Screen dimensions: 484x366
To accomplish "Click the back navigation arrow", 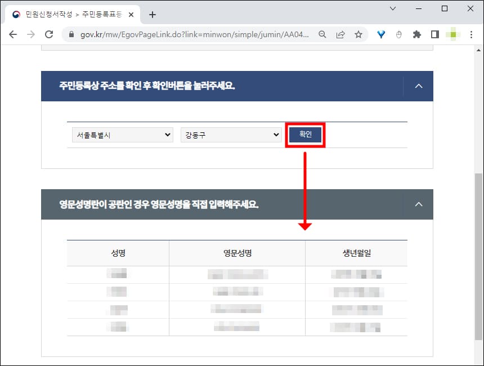I will pos(13,34).
